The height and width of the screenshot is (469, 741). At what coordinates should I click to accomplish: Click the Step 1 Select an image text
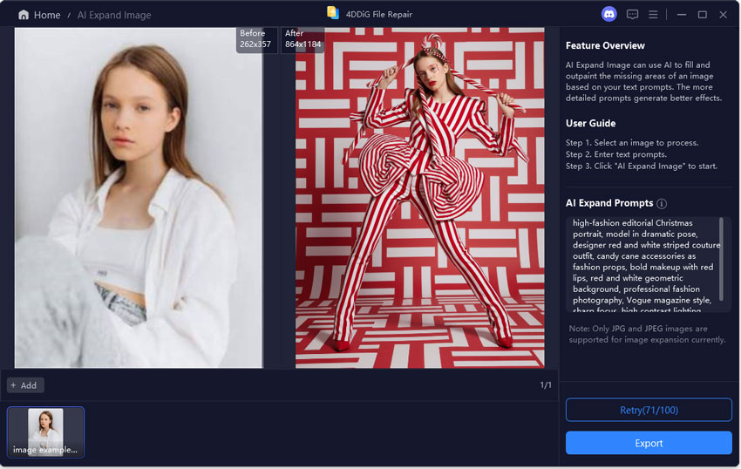(x=632, y=143)
